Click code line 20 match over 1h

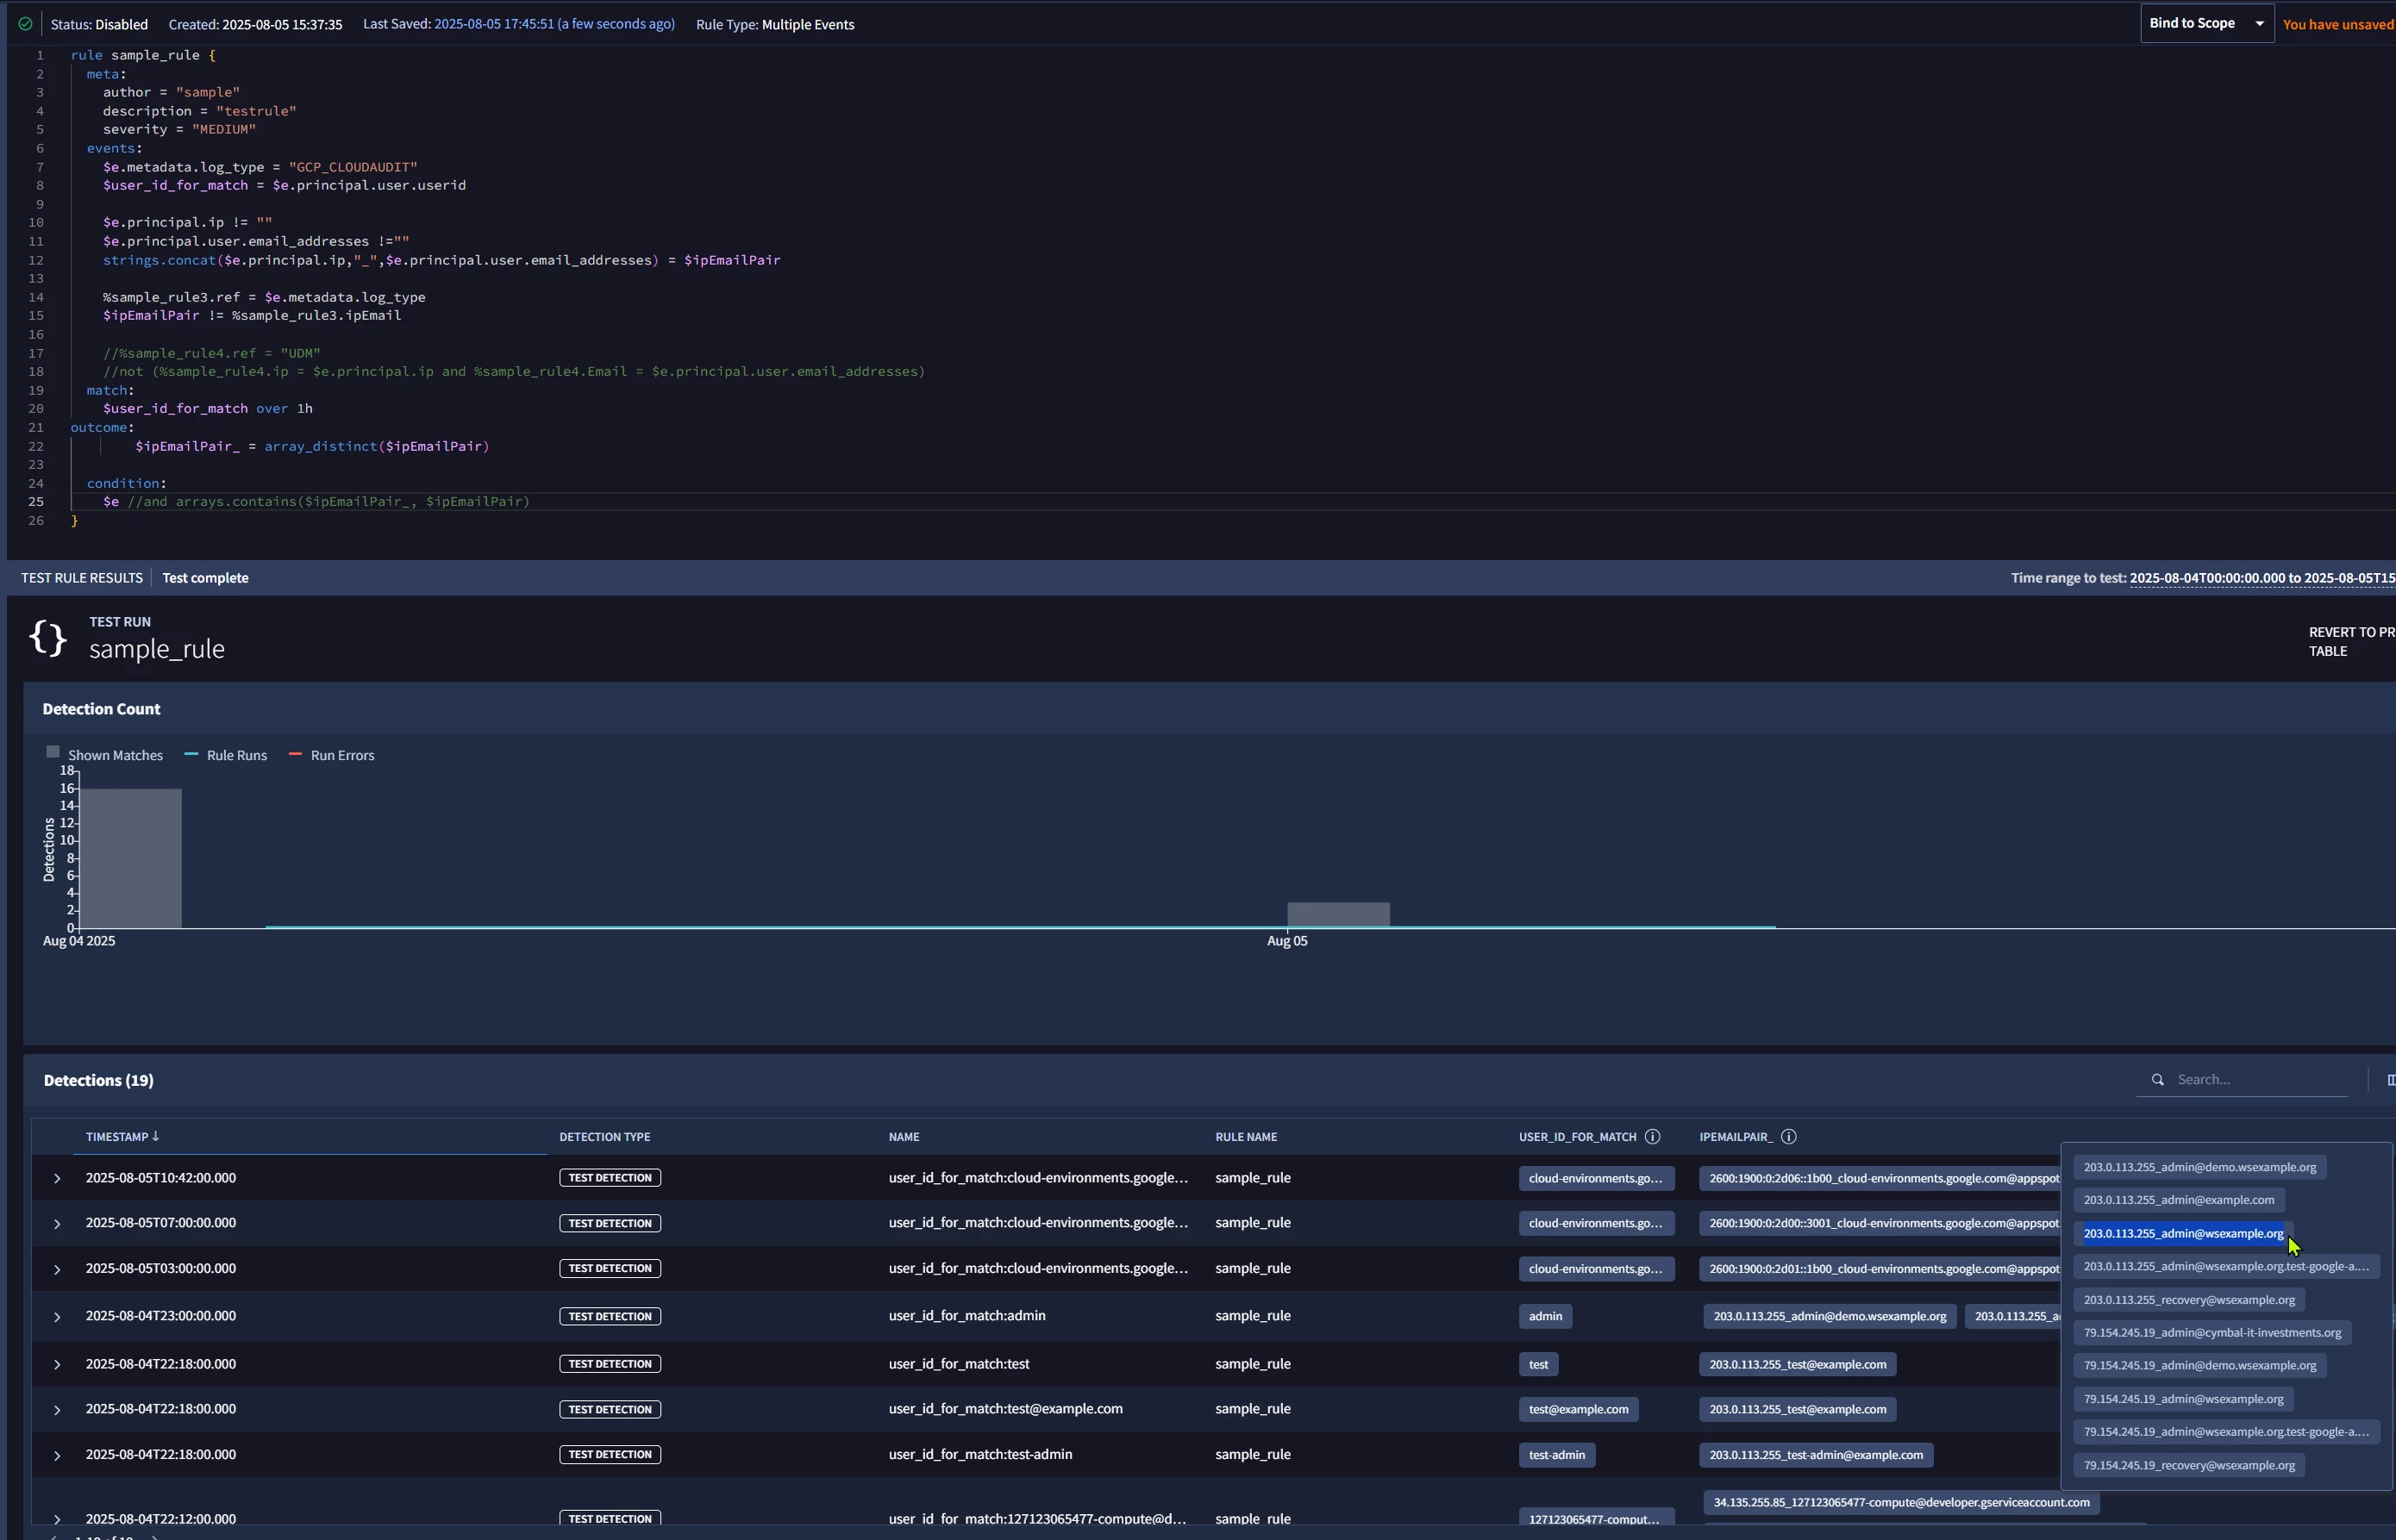pos(207,408)
